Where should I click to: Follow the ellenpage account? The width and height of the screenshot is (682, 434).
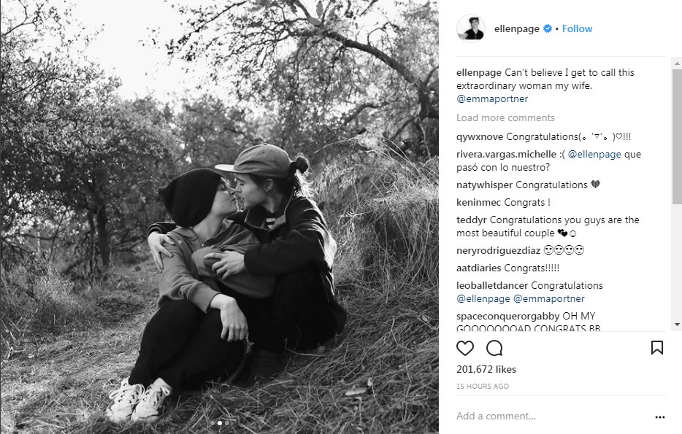click(x=577, y=28)
